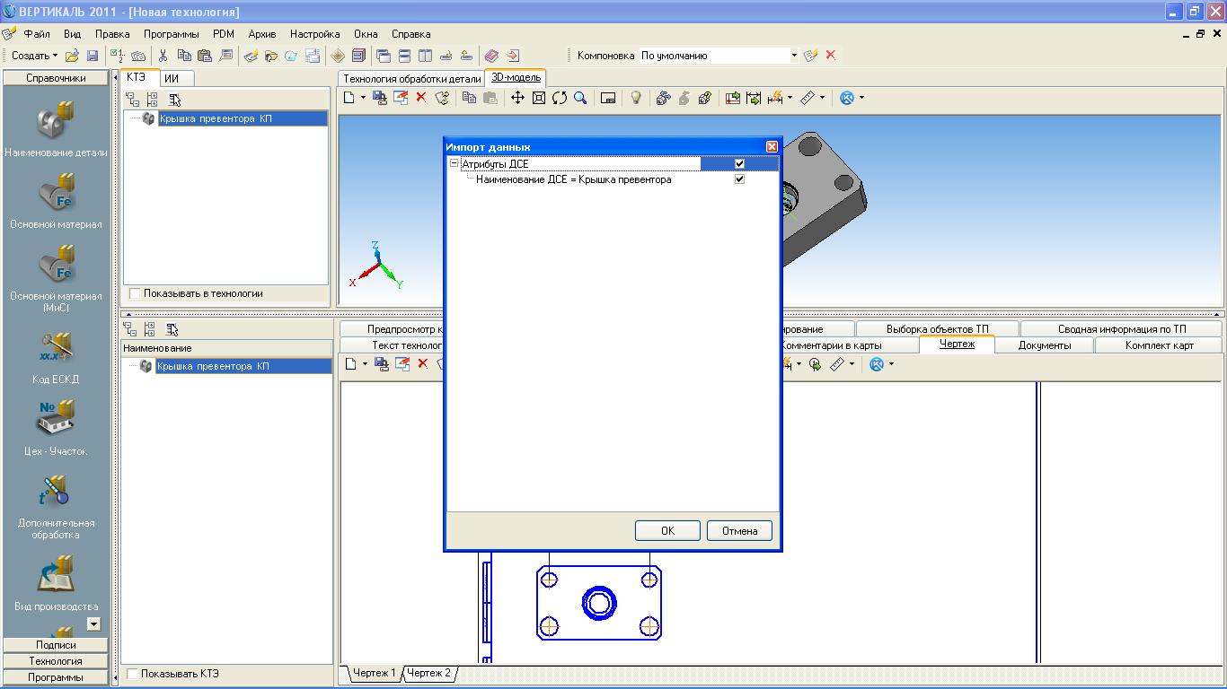
Task: Toggle the light bulb icon in 3D toolbar
Action: pyautogui.click(x=636, y=98)
